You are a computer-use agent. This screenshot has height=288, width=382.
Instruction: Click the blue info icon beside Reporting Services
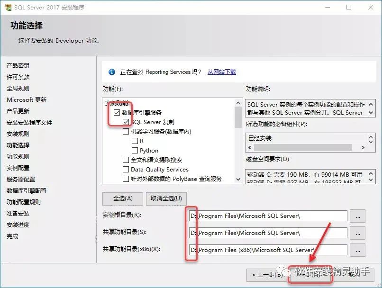pyautogui.click(x=111, y=72)
